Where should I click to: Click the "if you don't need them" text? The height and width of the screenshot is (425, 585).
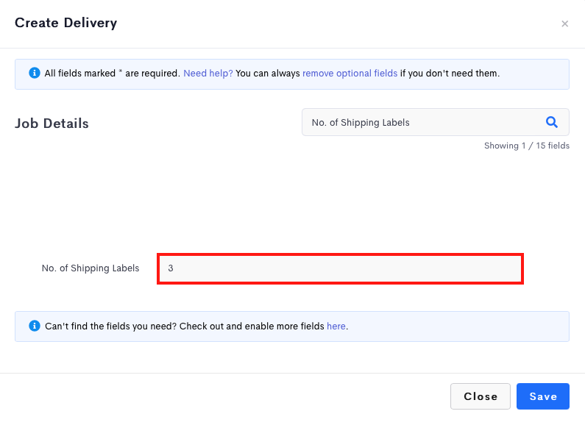(450, 73)
